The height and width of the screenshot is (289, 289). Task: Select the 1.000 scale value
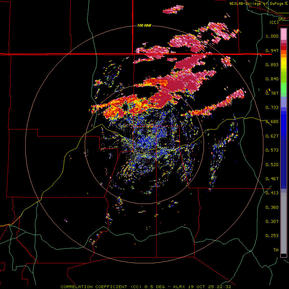[272, 36]
